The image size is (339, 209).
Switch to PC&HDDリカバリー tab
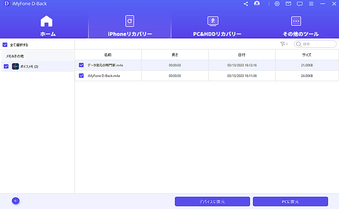pos(217,26)
